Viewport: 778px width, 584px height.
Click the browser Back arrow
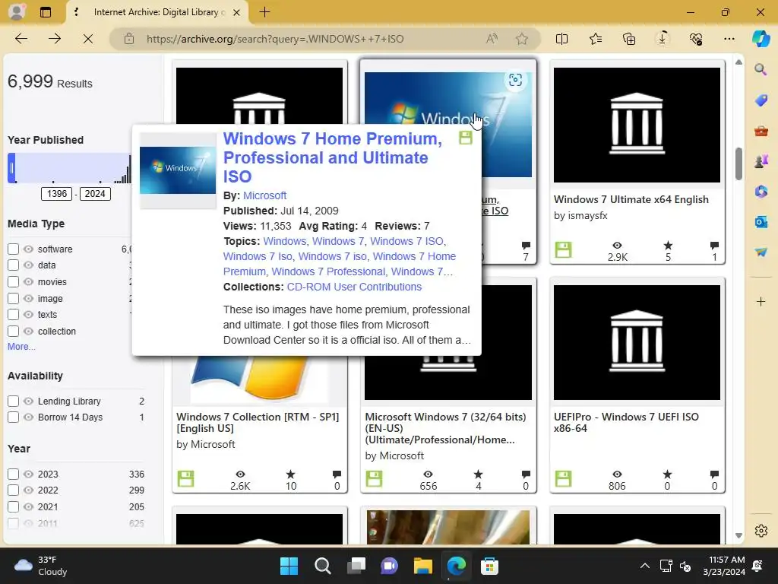21,39
